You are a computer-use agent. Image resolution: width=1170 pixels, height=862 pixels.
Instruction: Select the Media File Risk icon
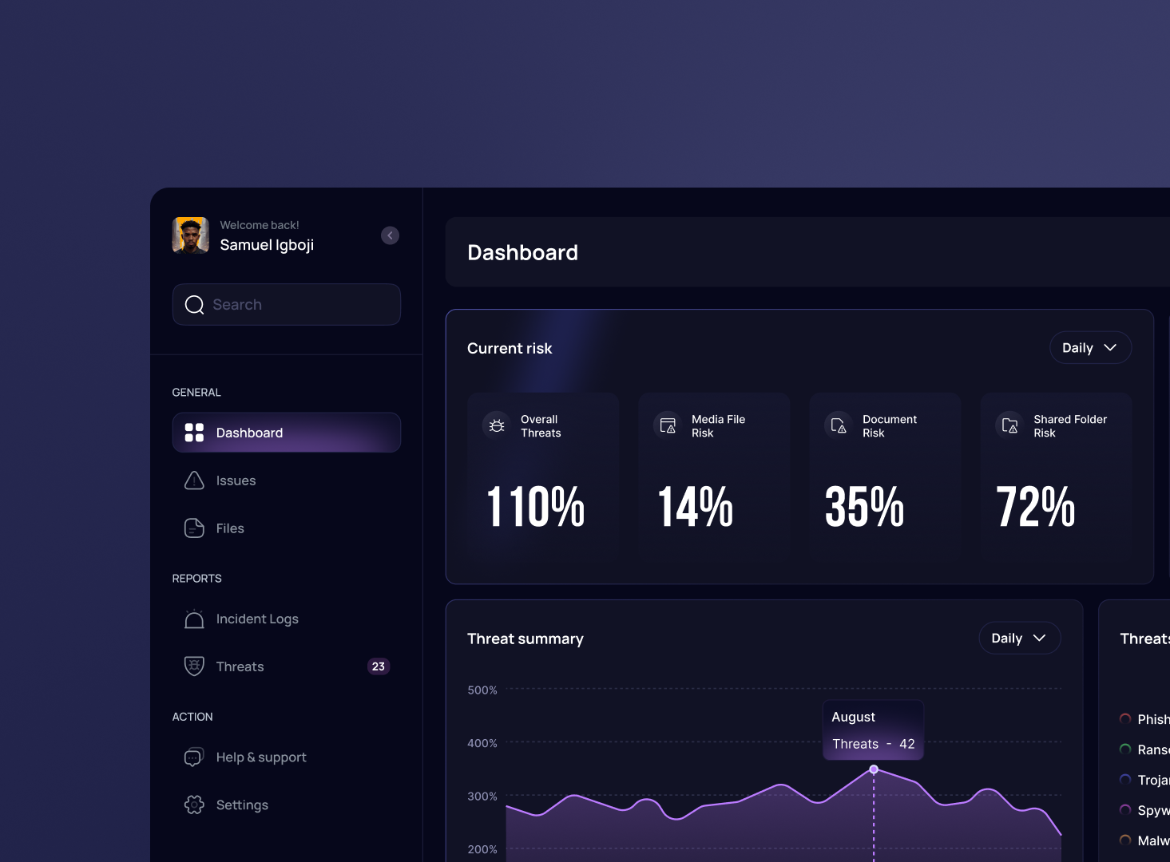tap(667, 425)
